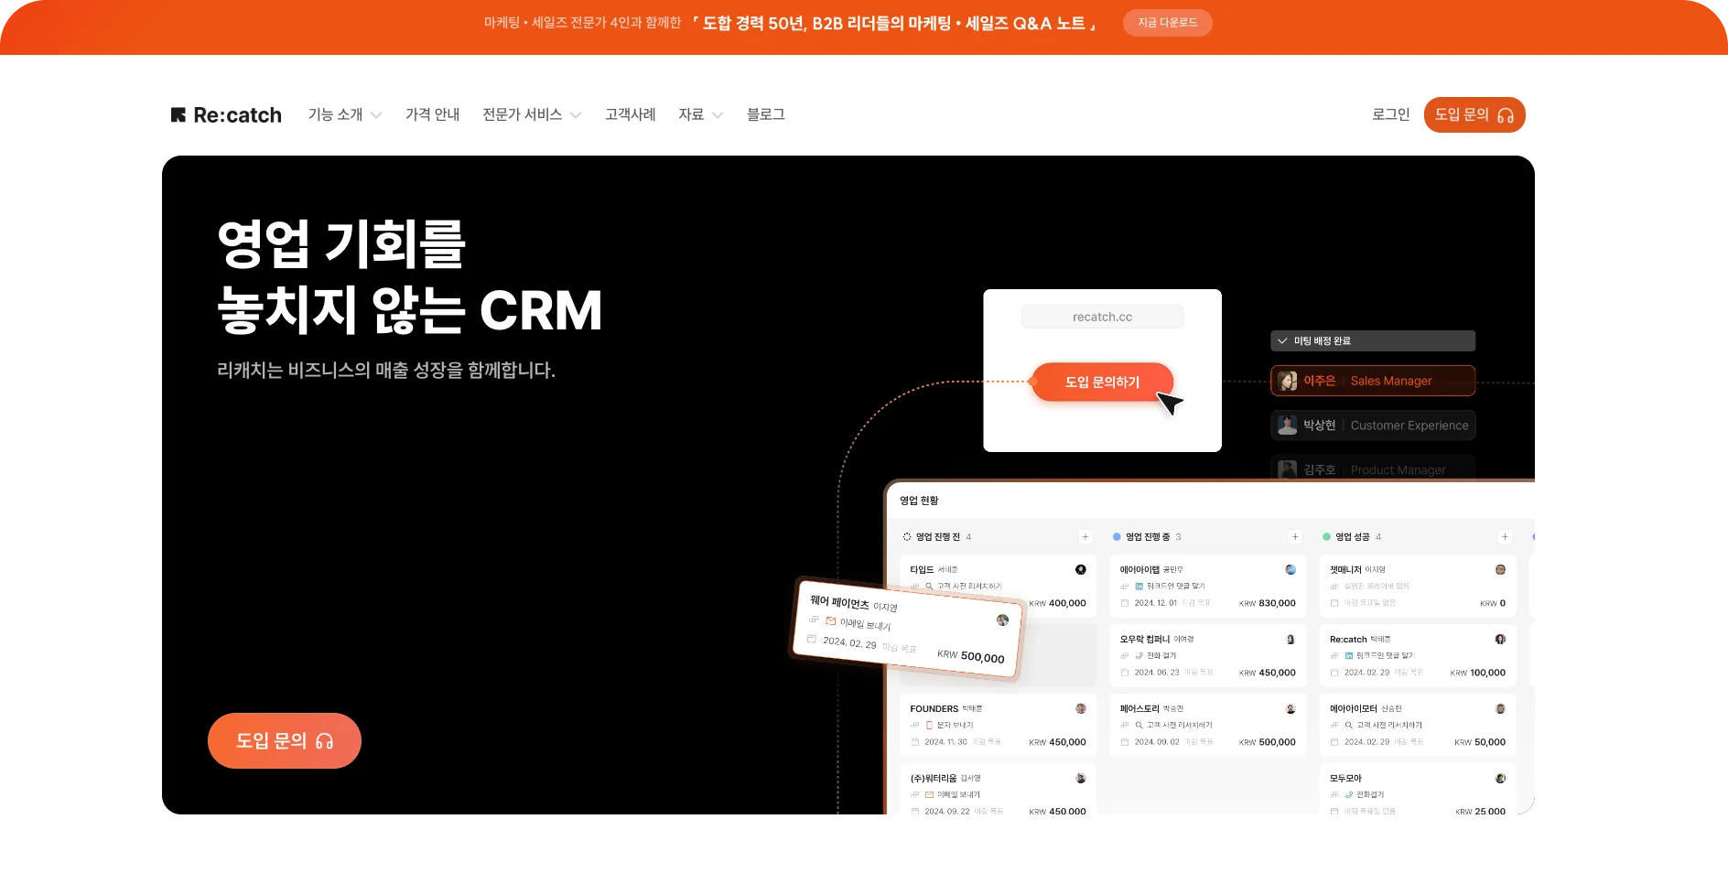The image size is (1728, 873).
Task: Open the 페어스토리 deal card
Action: 1208,725
